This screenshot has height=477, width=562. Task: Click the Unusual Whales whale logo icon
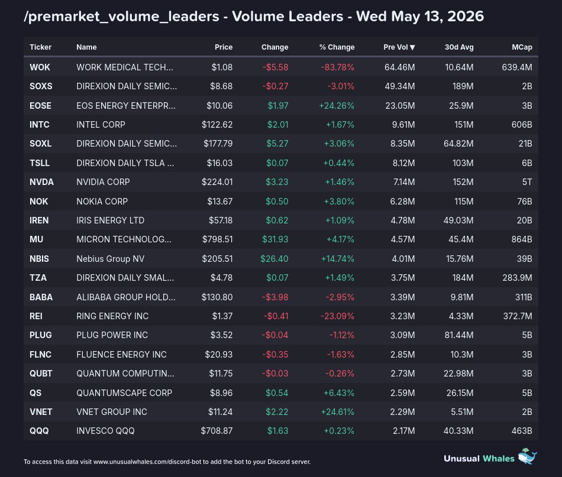(528, 456)
